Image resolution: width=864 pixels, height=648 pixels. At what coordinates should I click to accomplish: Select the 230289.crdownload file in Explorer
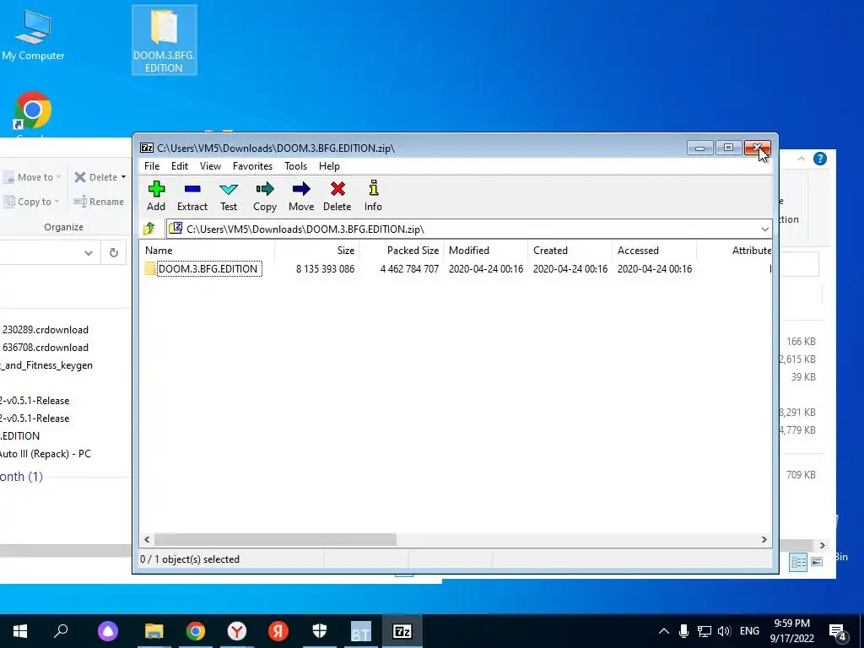(46, 330)
